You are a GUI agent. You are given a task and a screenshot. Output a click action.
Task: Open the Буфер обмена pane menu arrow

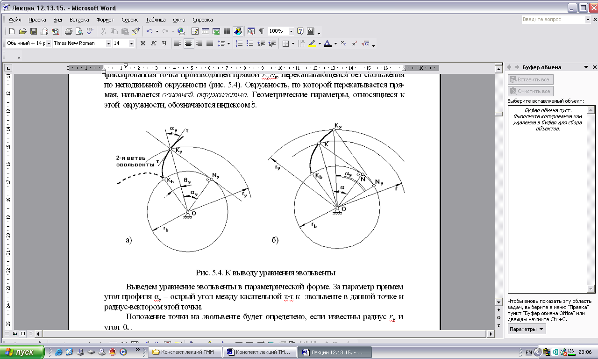tap(586, 67)
